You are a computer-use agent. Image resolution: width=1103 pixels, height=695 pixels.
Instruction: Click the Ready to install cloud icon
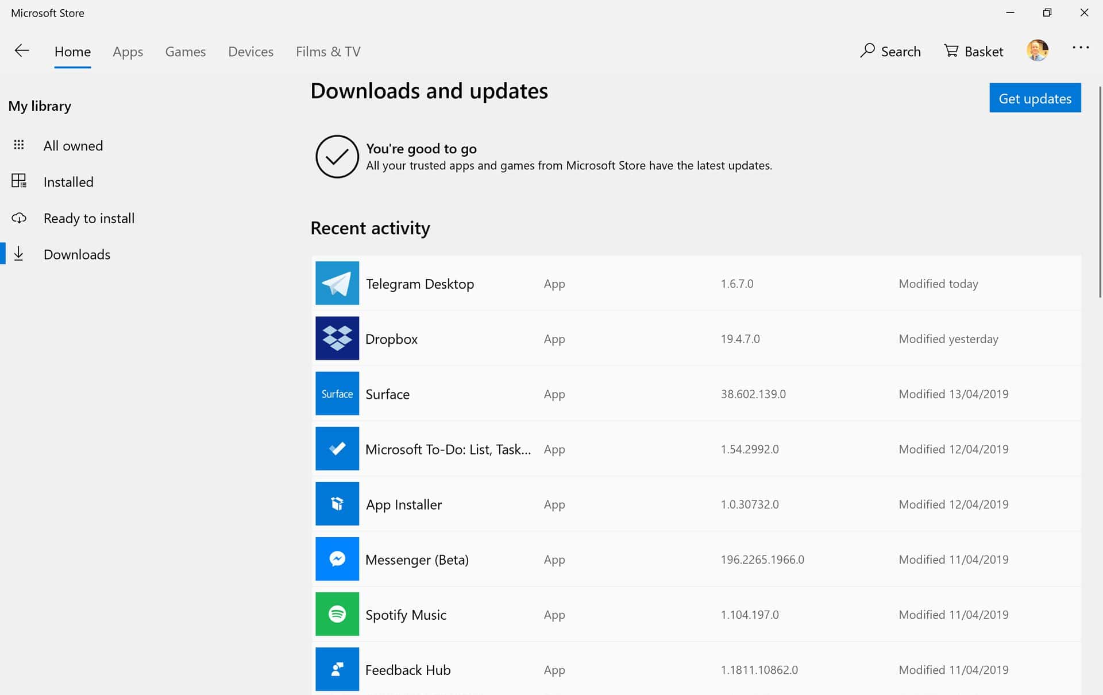click(19, 218)
